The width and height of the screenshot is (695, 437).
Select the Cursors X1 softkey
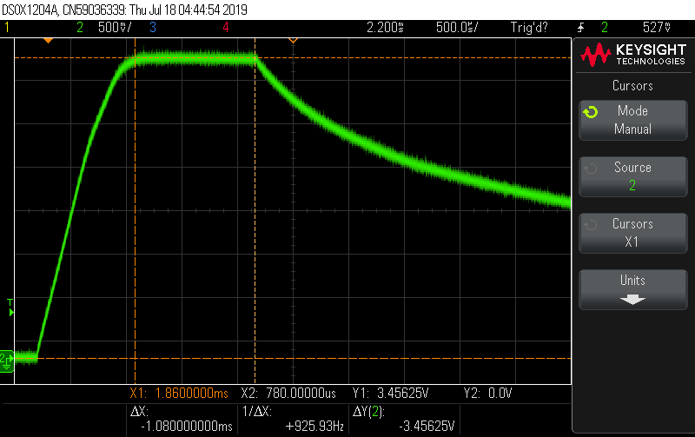coord(633,233)
